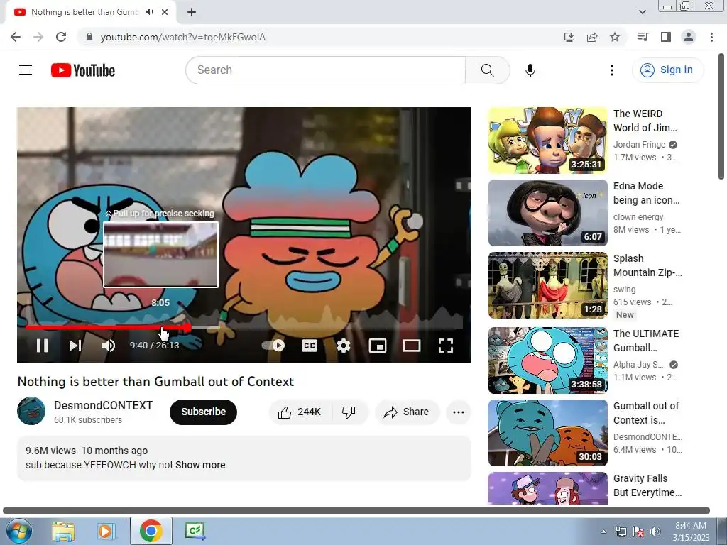The width and height of the screenshot is (727, 545).
Task: Go back in browser history
Action: click(x=16, y=37)
